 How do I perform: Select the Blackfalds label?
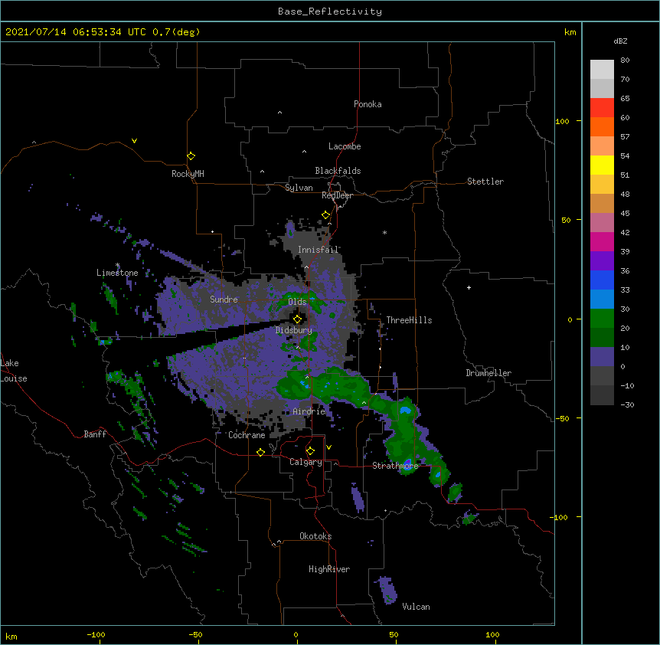coord(338,171)
